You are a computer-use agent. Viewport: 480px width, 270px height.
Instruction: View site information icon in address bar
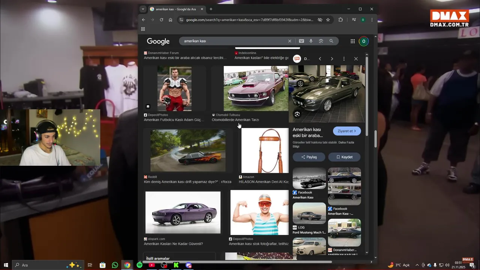point(181,20)
